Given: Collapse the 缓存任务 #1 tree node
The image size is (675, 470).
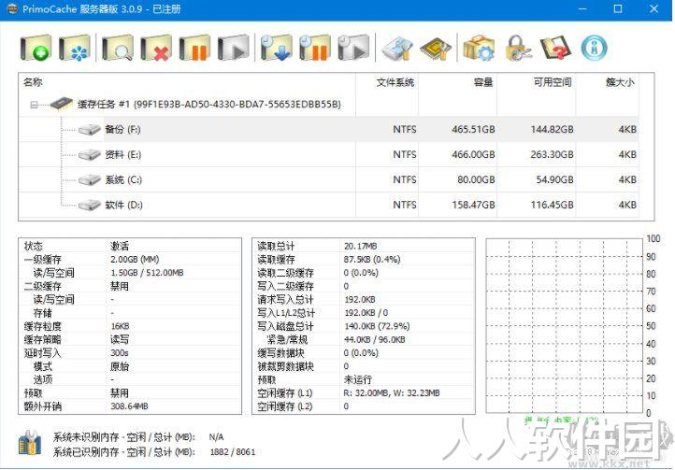Looking at the screenshot, I should (x=34, y=105).
